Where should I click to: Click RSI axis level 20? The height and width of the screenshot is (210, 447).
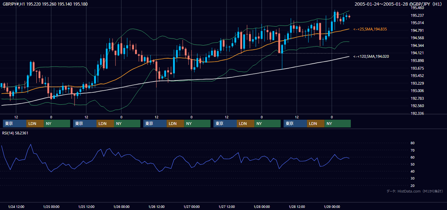(412, 185)
